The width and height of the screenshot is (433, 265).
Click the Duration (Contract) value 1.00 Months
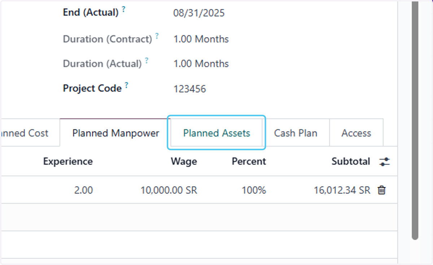tap(201, 39)
